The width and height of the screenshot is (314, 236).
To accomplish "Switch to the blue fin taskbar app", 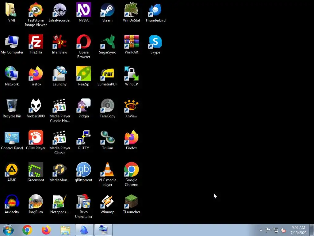I will coord(84,230).
